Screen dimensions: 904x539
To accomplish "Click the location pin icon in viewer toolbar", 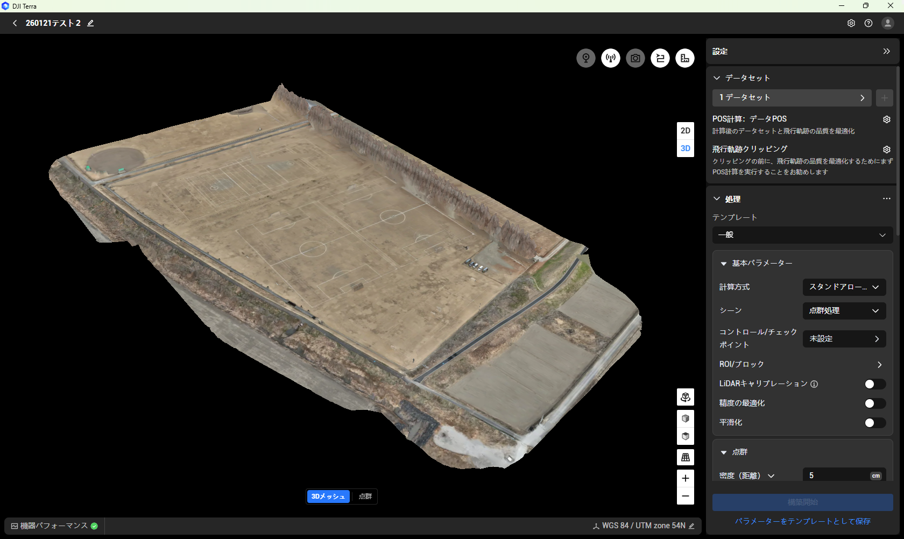I will coord(586,58).
